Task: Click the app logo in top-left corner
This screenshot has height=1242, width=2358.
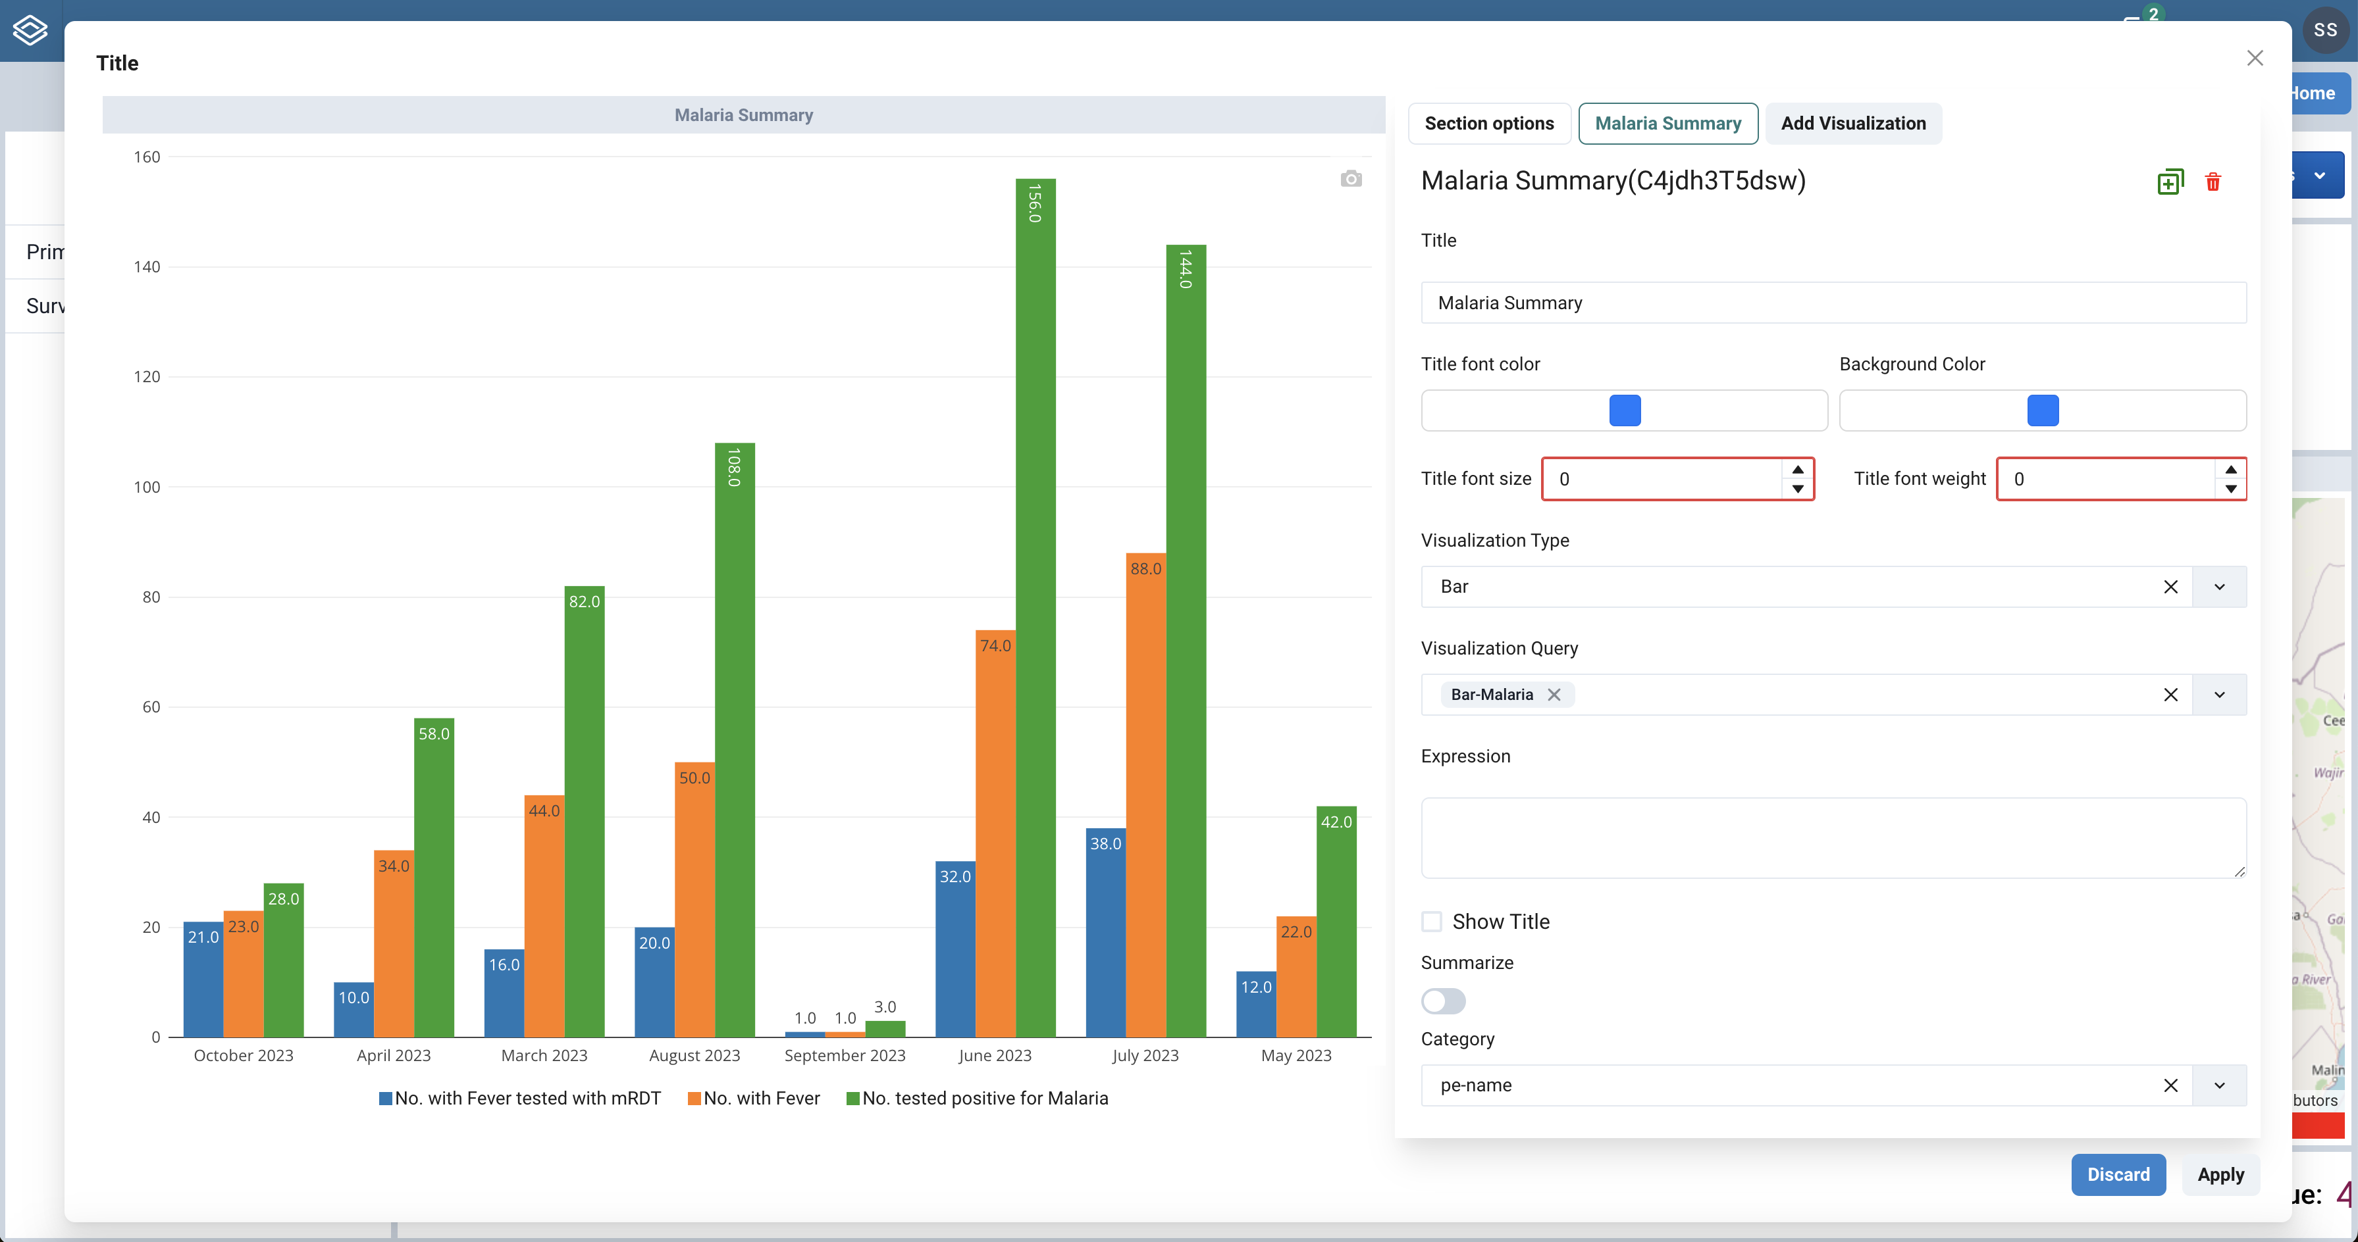Action: 30,30
